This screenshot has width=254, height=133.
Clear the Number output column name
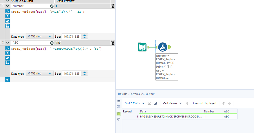[x=52, y=6]
